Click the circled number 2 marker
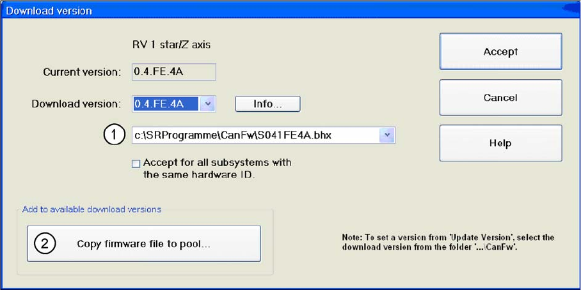The image size is (581, 290). (44, 244)
